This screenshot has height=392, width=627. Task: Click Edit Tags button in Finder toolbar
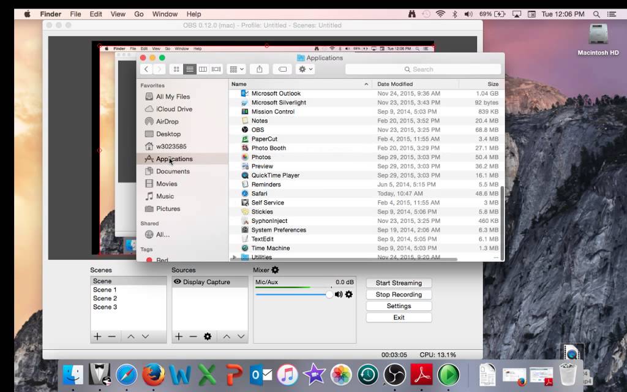tap(282, 69)
